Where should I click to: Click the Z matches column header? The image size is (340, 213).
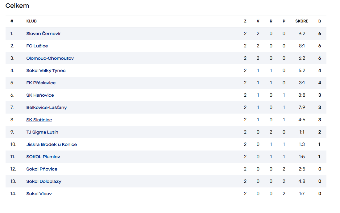245,21
